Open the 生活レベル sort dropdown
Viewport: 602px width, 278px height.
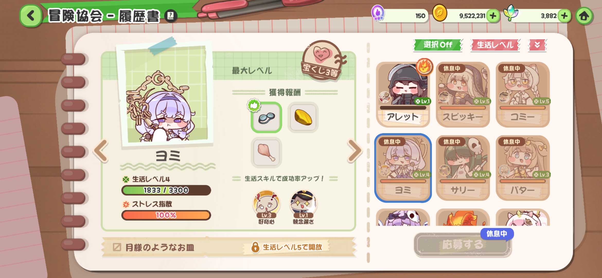(495, 45)
